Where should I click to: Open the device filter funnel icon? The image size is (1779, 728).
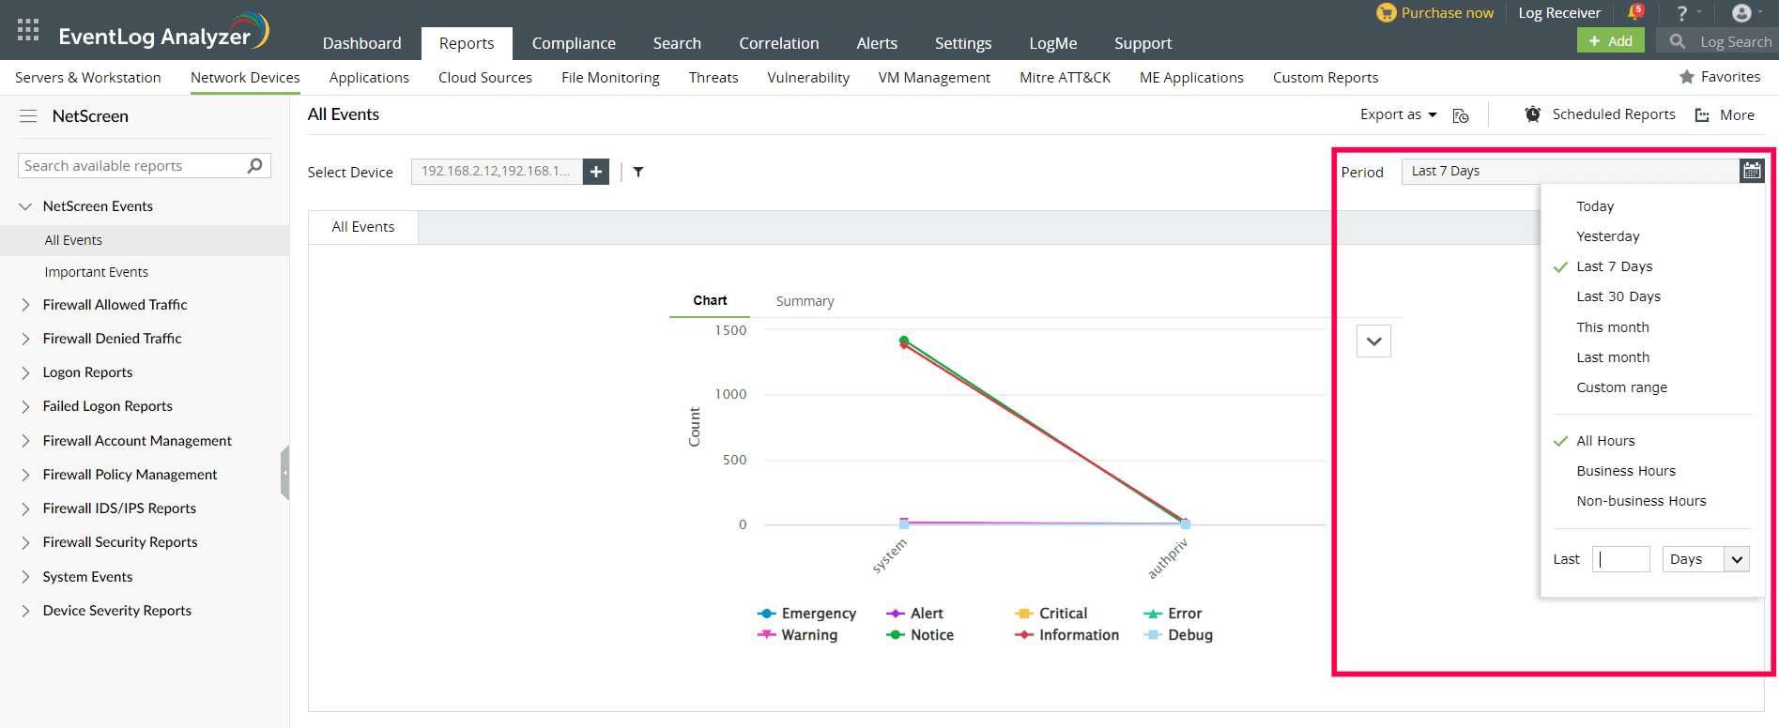point(638,172)
